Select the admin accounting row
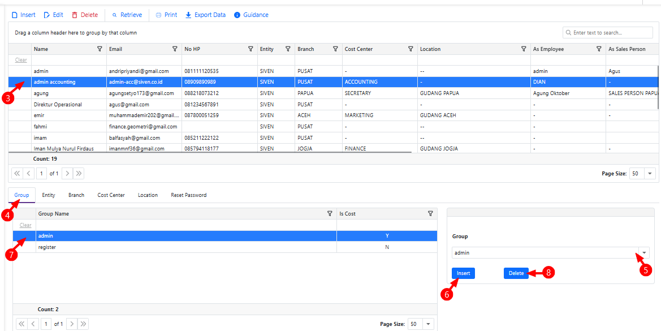The width and height of the screenshot is (661, 331). [x=333, y=82]
